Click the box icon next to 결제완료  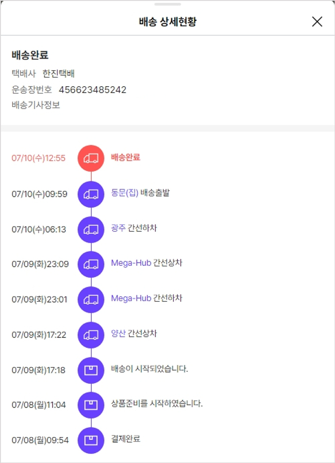click(91, 440)
